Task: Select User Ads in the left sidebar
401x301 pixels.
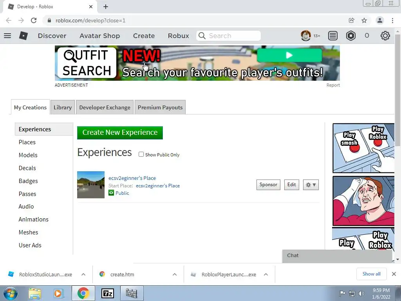Action: coord(30,245)
